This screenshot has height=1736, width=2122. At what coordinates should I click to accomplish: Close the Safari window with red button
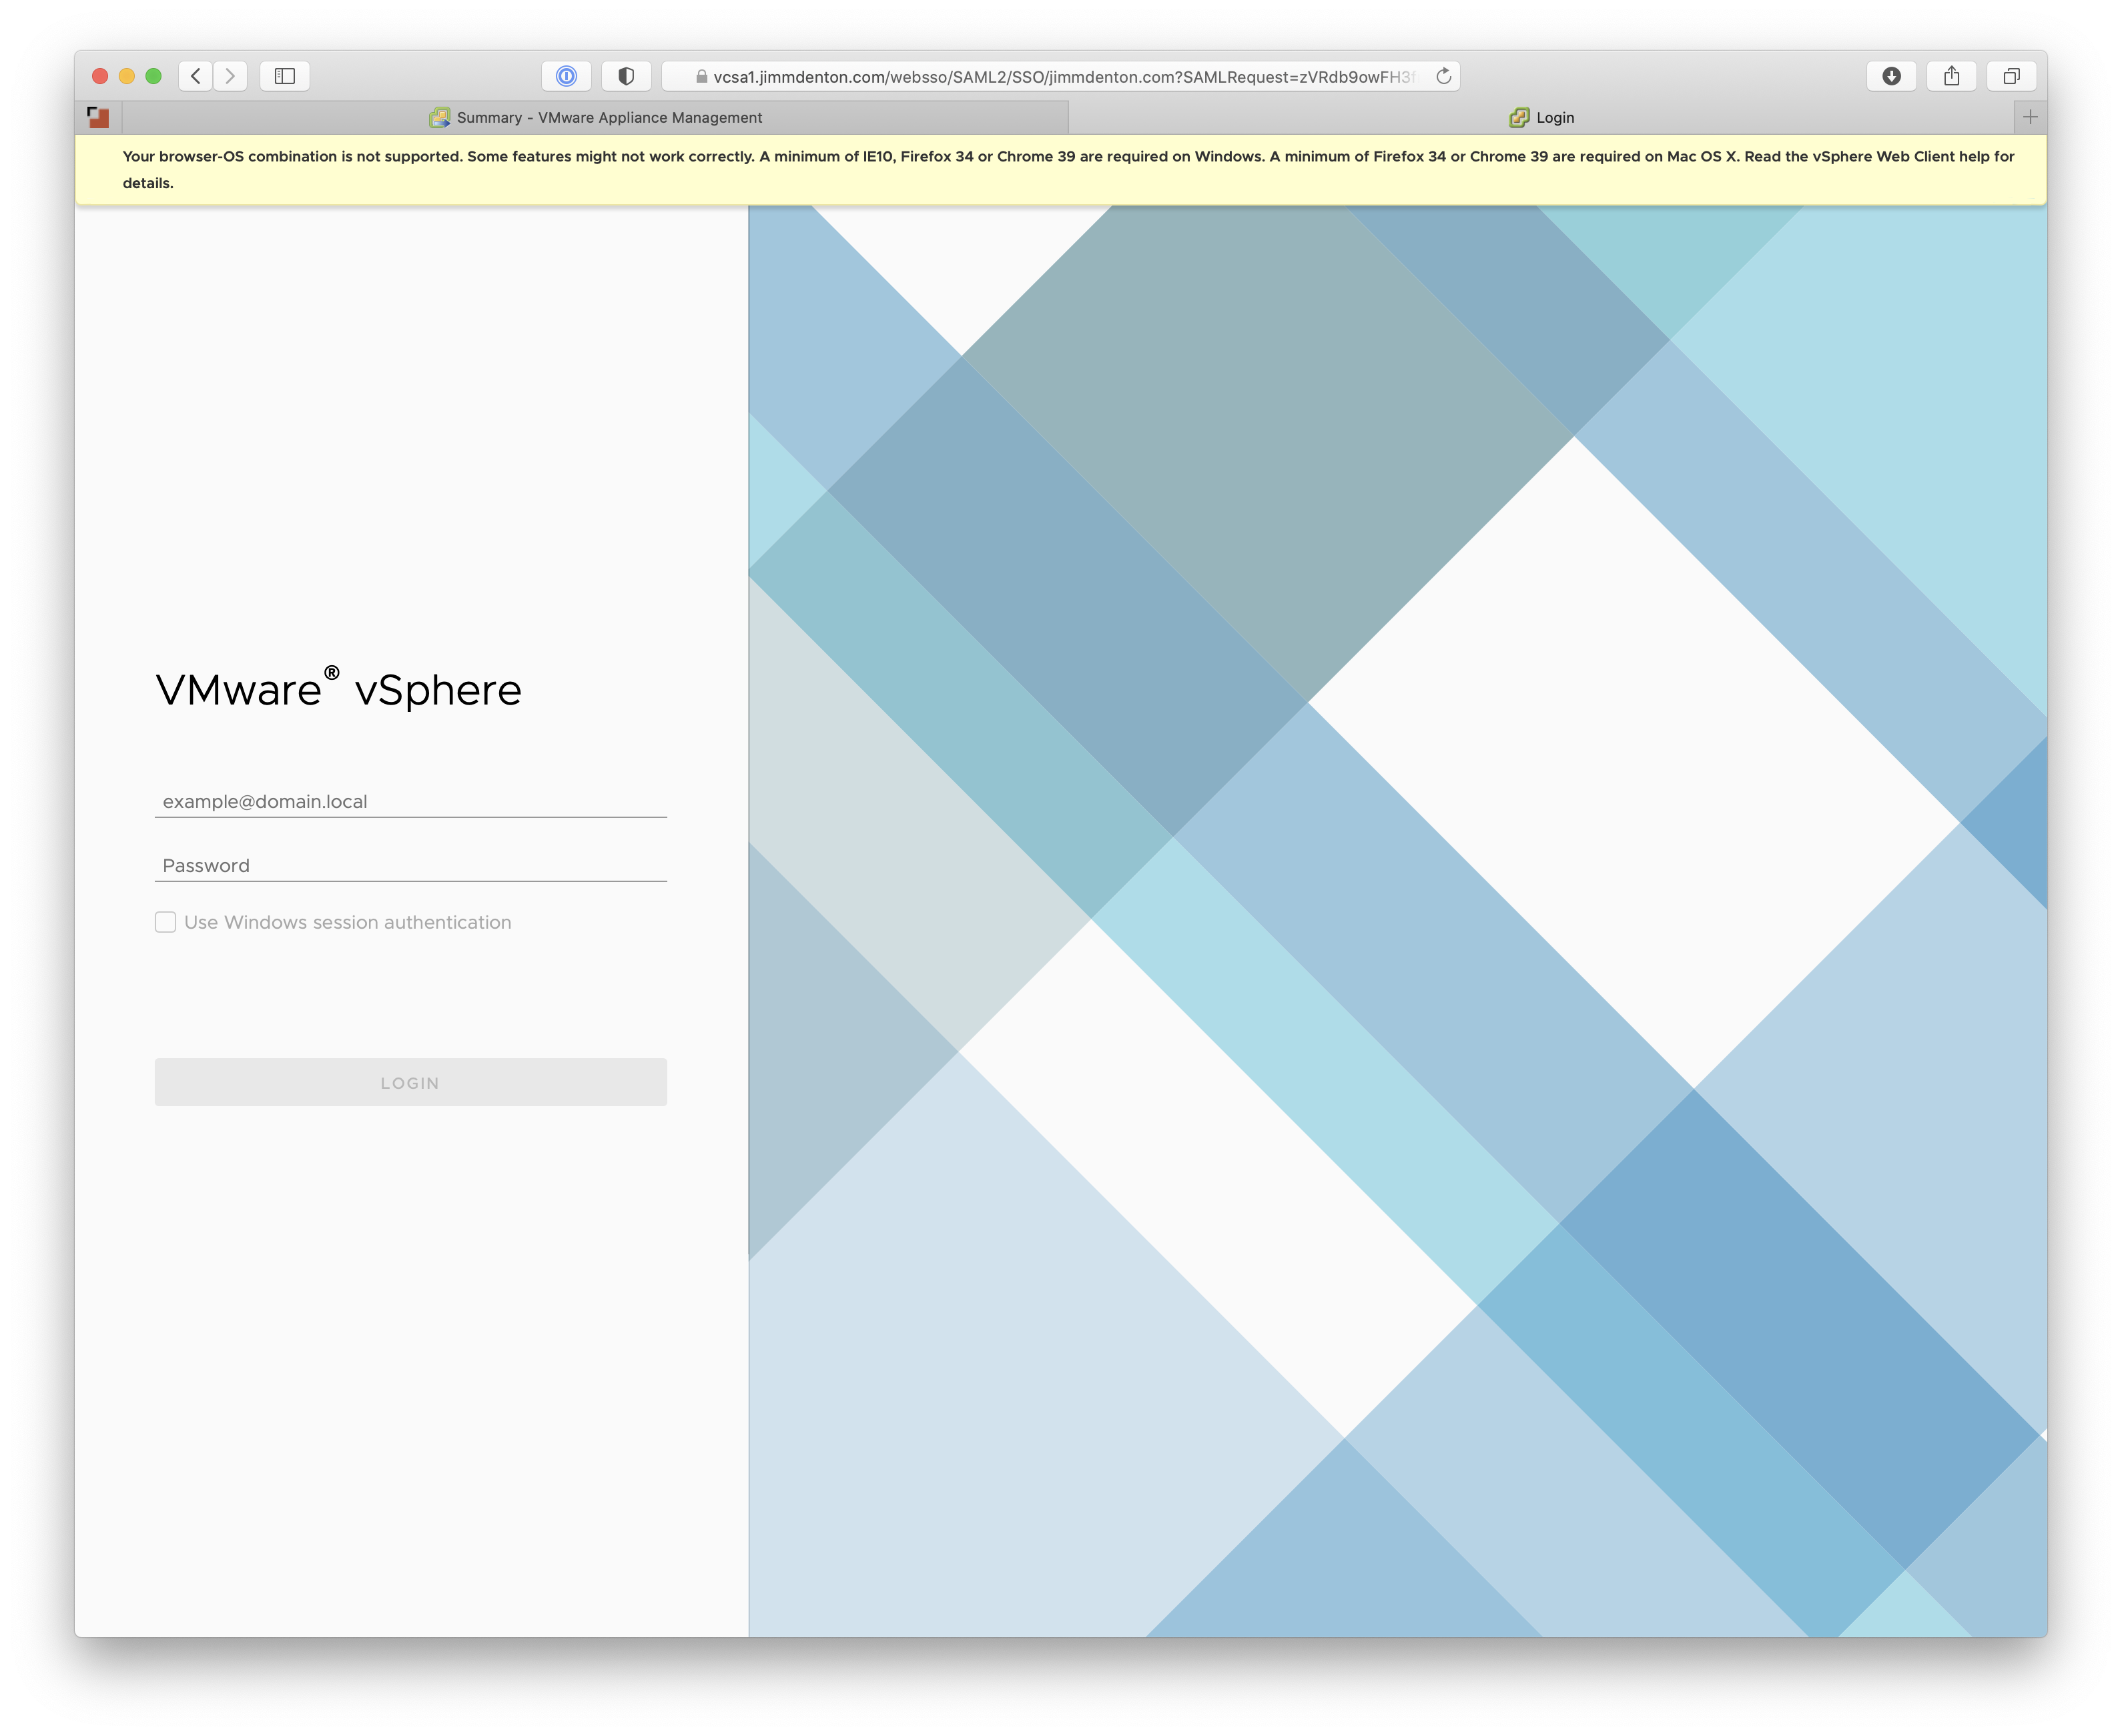(x=100, y=76)
